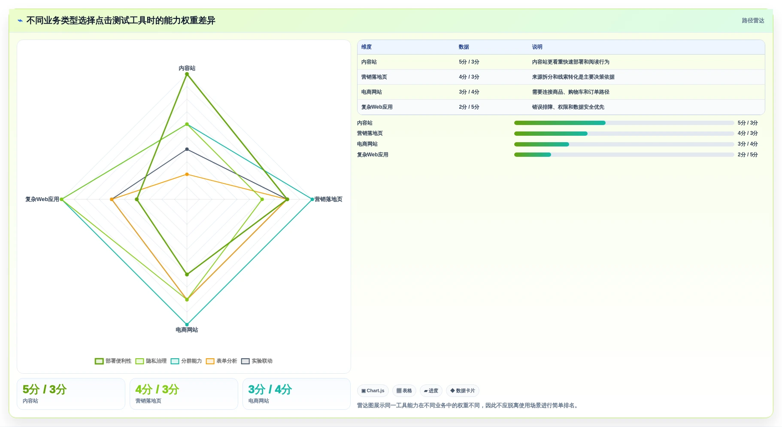This screenshot has height=427, width=782.
Task: Toggle the 表单分析 legend entry
Action: (221, 361)
